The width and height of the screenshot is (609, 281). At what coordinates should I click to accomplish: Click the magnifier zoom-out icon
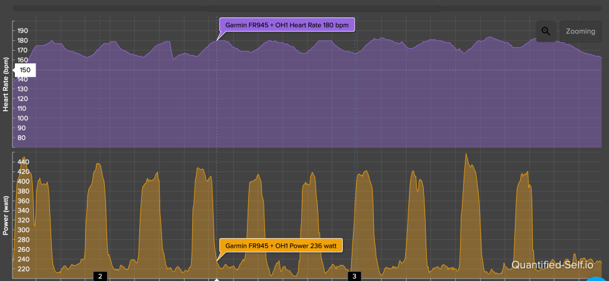point(545,31)
